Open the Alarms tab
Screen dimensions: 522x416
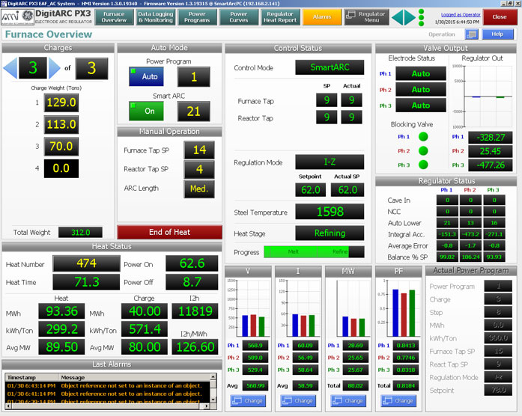(322, 17)
